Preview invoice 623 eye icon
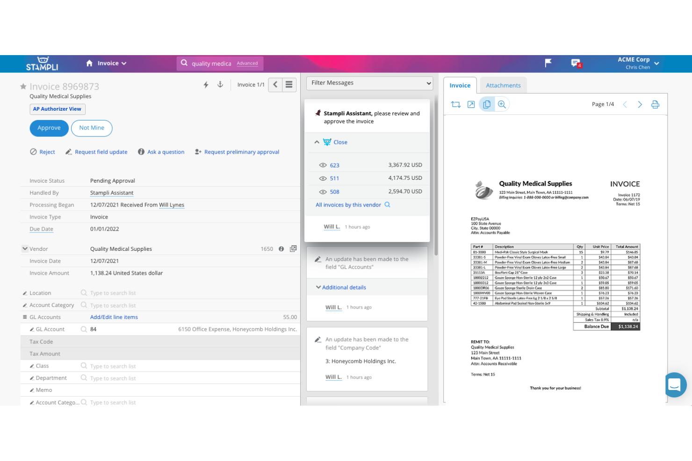 [323, 165]
